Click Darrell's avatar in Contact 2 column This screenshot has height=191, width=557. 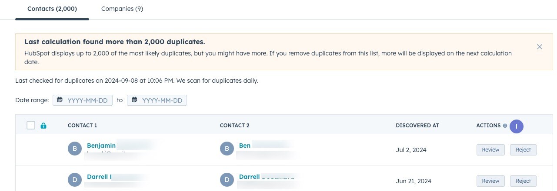227,180
